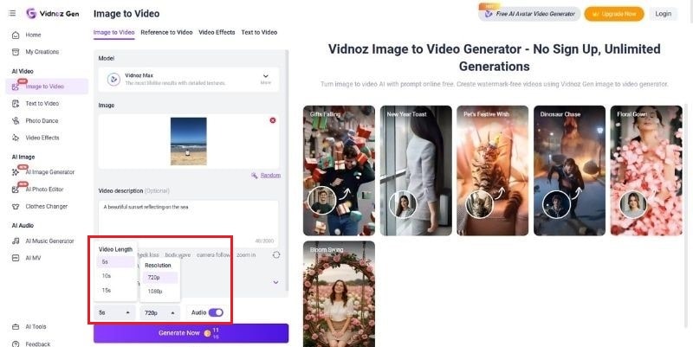Click into the Video description text box
The width and height of the screenshot is (693, 347).
click(x=188, y=224)
